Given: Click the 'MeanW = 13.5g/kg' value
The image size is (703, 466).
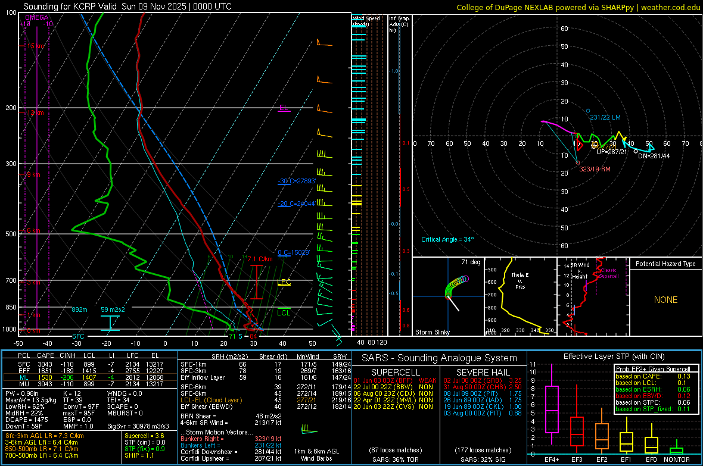Looking at the screenshot, I should (31, 400).
